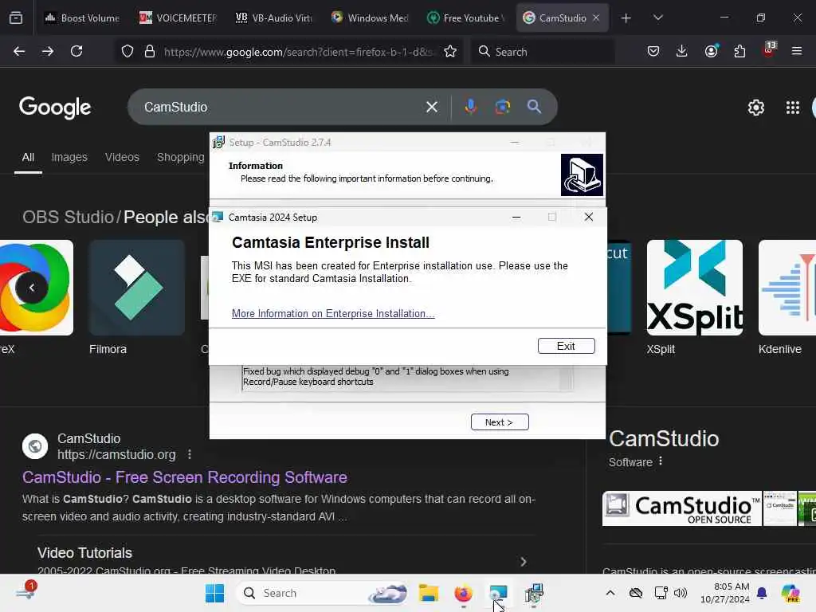
Task: Click carousel previous arrow
Action: click(32, 287)
